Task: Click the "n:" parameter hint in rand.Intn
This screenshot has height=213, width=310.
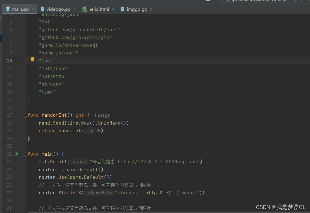Action: pos(91,131)
